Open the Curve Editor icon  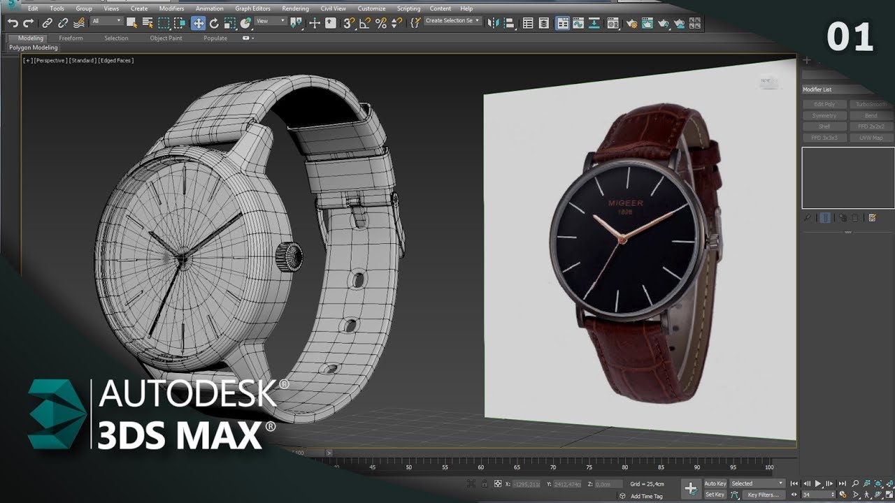(578, 23)
